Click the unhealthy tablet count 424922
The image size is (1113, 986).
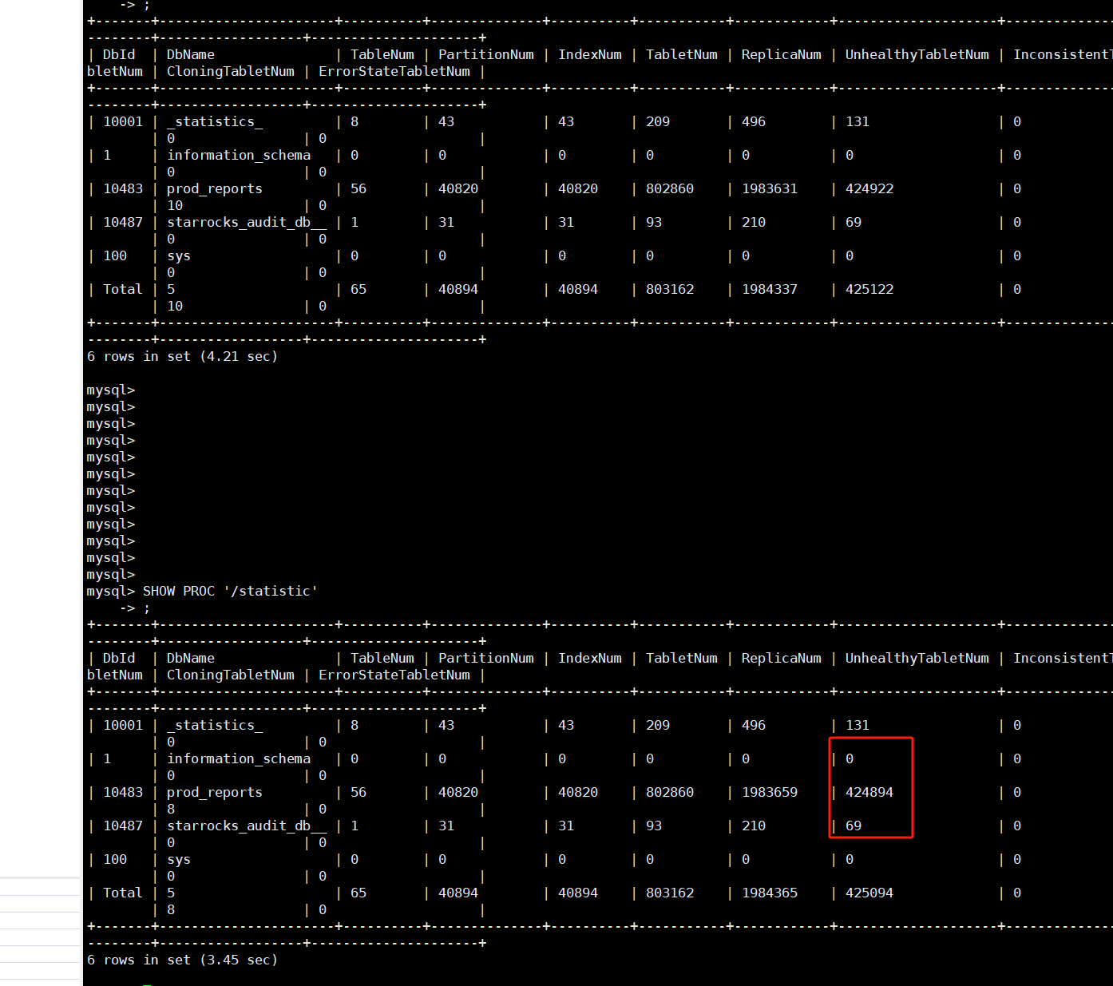point(869,189)
